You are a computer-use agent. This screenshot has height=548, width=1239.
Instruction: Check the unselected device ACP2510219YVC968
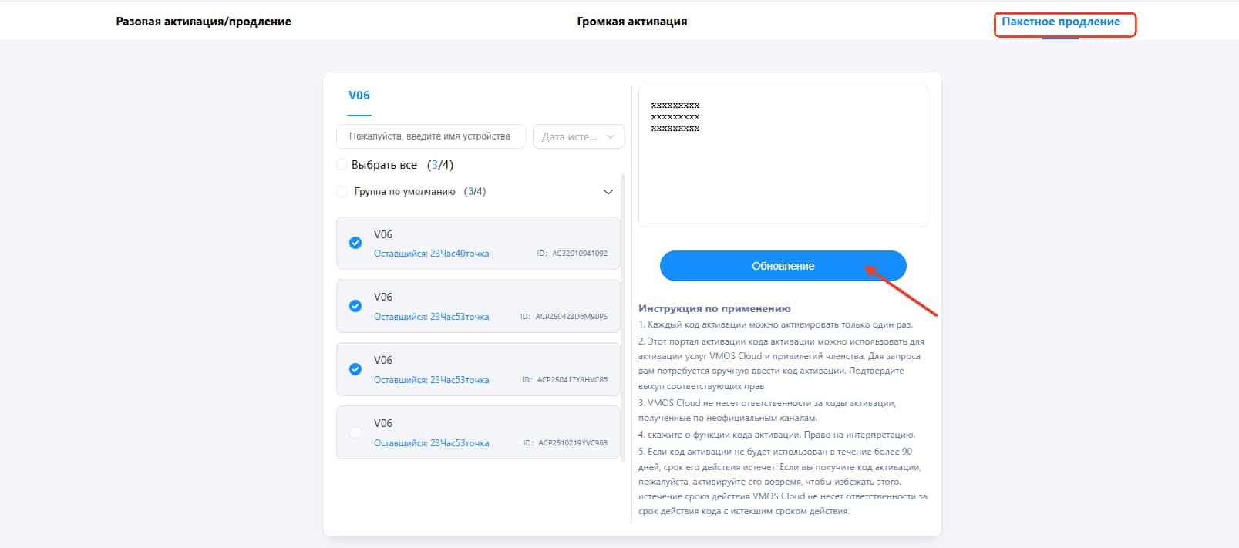[355, 432]
